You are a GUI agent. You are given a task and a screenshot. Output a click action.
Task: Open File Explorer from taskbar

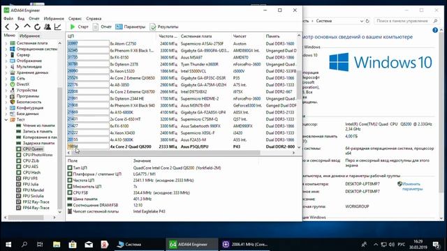pos(57,244)
